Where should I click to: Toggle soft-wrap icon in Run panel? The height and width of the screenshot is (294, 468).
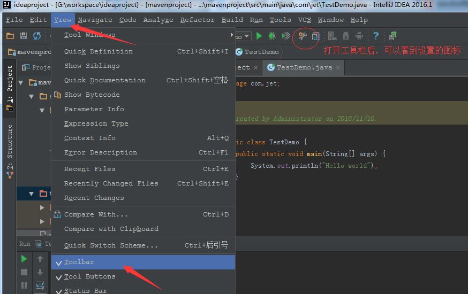40,285
